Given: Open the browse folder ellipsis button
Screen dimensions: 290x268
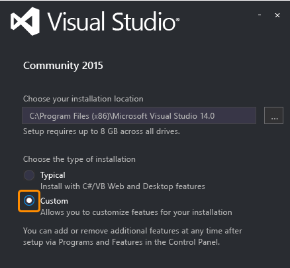Looking at the screenshot, I should click(x=273, y=115).
